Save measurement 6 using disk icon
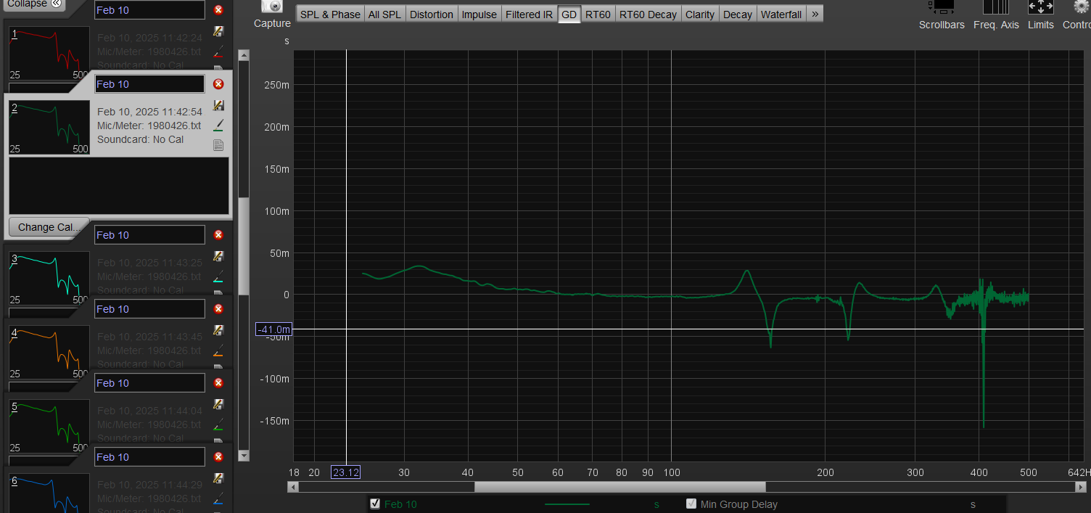This screenshot has height=513, width=1091. 218,478
